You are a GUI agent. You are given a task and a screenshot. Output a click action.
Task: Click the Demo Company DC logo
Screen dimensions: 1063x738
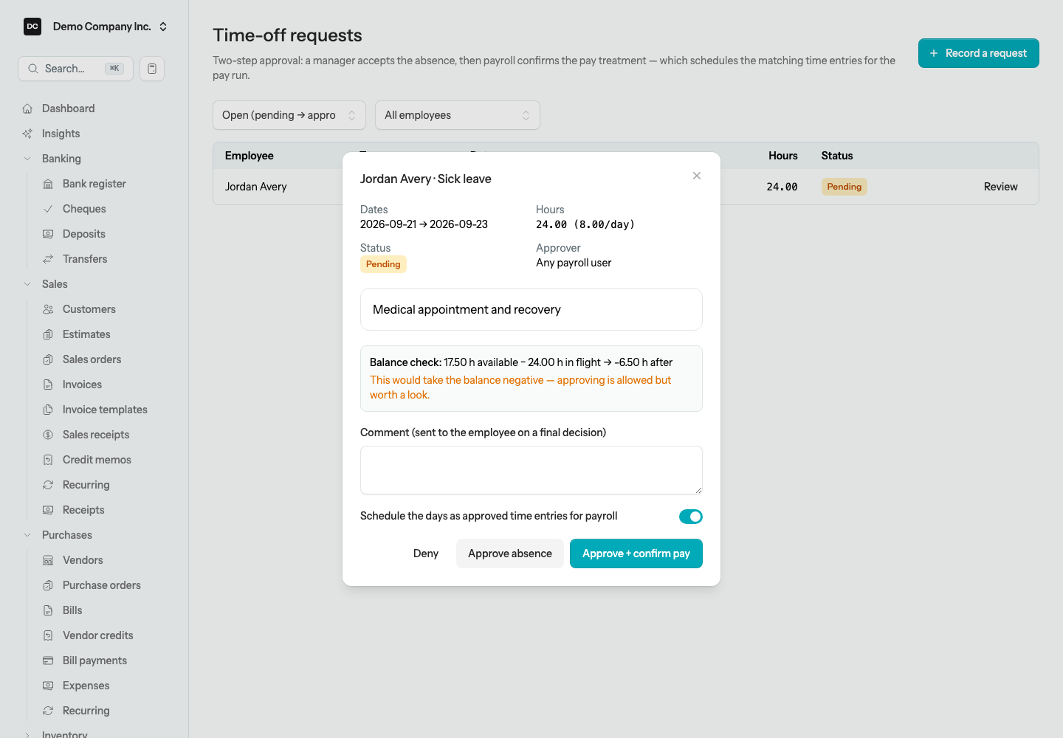tap(32, 27)
